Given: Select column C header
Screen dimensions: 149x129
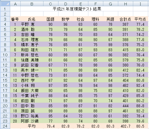Looking at the screenshot, I should 51,4.
